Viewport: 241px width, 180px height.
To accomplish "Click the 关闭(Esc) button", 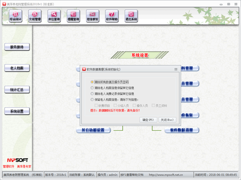I will coord(167,120).
